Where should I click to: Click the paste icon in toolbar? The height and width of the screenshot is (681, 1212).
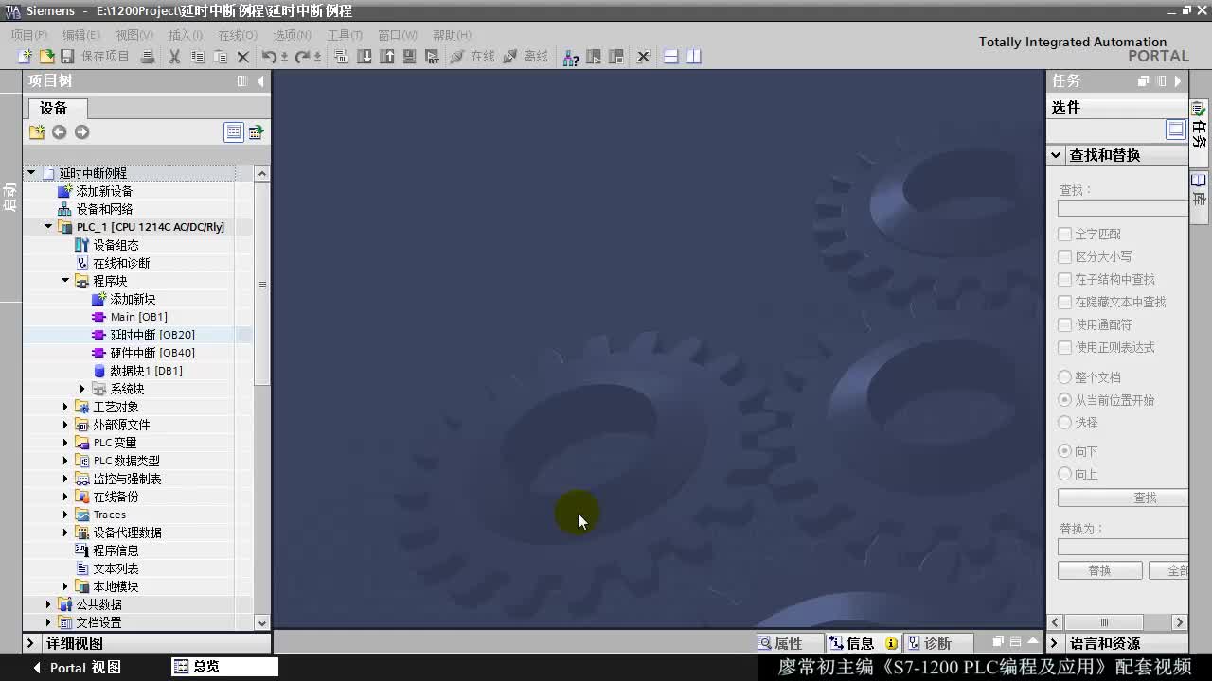(x=220, y=57)
